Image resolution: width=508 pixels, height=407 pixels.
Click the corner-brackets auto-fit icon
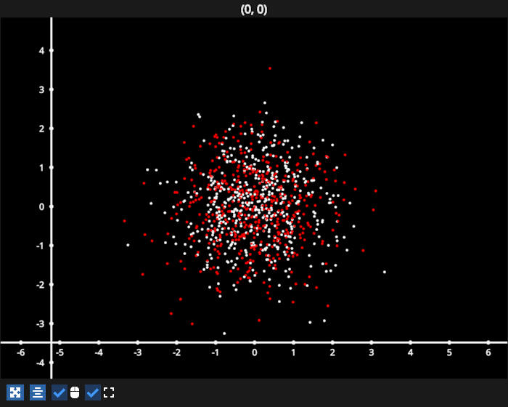point(109,392)
